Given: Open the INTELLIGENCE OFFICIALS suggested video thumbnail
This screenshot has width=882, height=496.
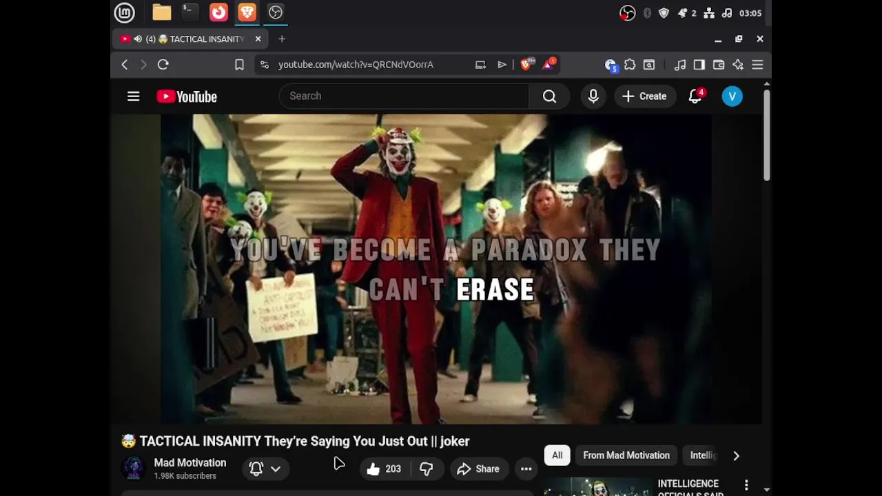Looking at the screenshot, I should pyautogui.click(x=597, y=487).
